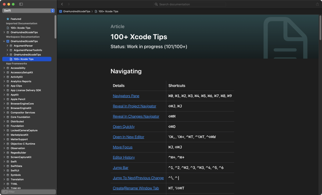Select the Featured item in the sidebar
This screenshot has height=195, width=322.
pos(16,19)
